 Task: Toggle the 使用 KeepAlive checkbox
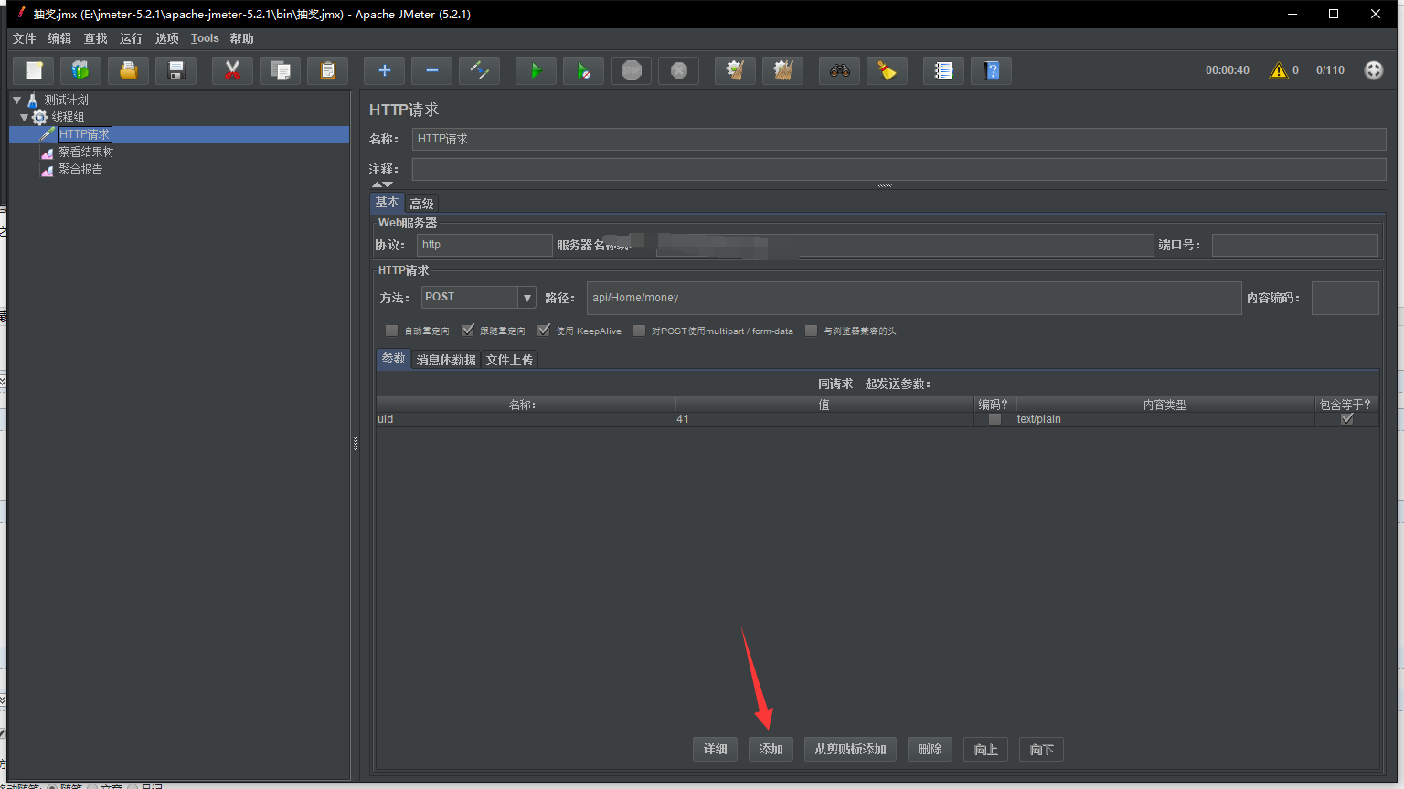pos(544,331)
